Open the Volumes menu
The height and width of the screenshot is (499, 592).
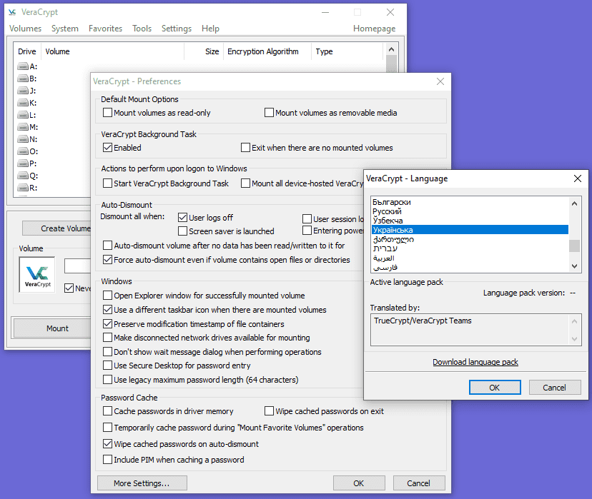(x=25, y=29)
